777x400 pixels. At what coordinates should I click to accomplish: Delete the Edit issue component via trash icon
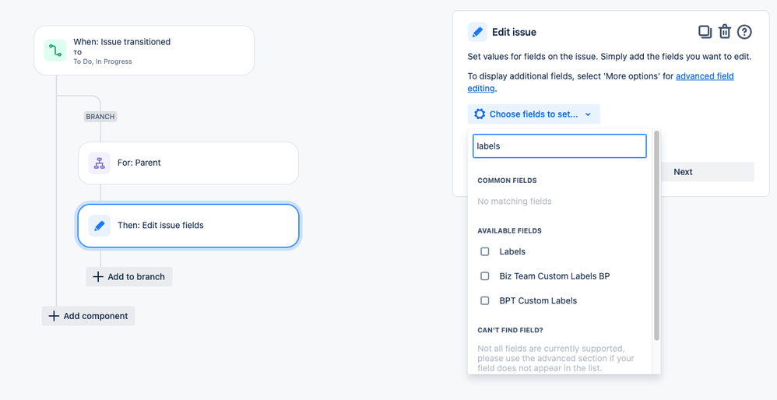click(725, 32)
